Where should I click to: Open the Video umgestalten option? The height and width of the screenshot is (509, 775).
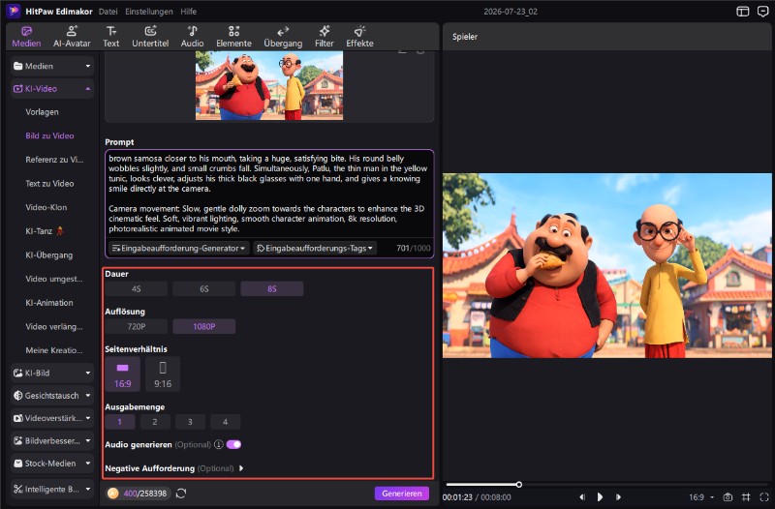point(54,279)
